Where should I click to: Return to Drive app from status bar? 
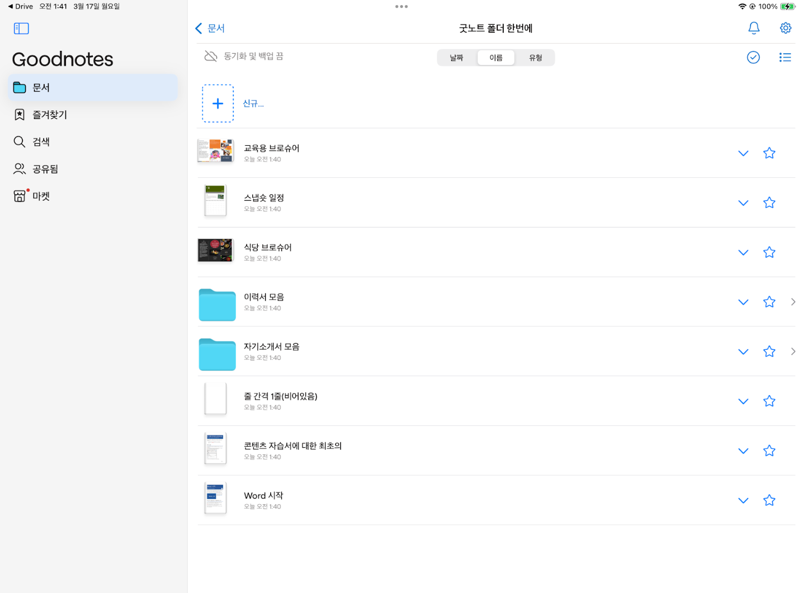click(x=20, y=6)
